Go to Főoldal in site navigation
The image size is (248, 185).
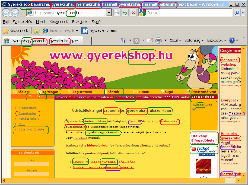[x=21, y=92]
